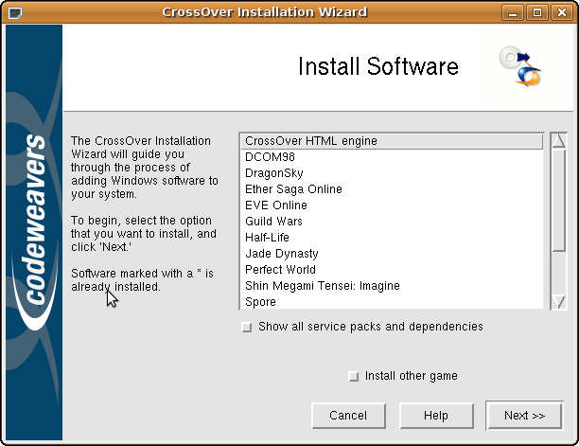Click the CrossOver installer disc icon

[x=520, y=66]
